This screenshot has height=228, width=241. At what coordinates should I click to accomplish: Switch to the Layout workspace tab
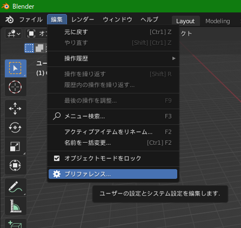pos(185,21)
